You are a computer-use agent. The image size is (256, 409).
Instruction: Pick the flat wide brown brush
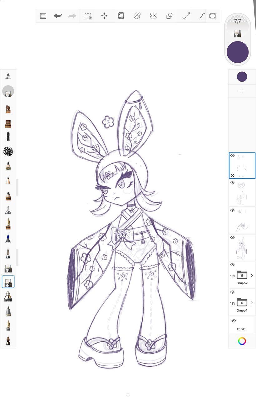click(8, 124)
